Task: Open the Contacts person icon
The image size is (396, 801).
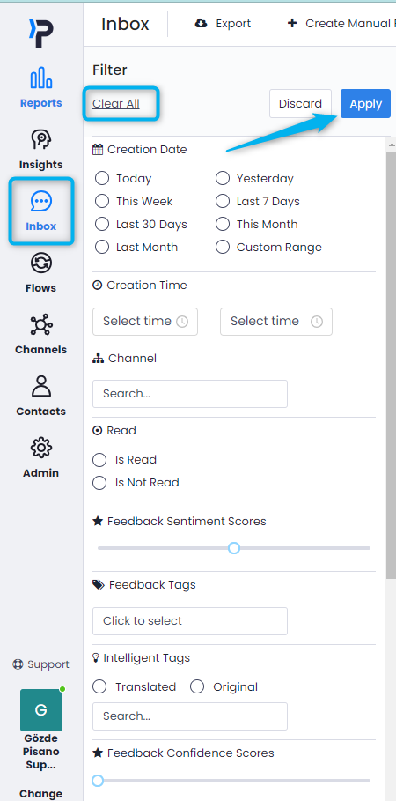Action: pos(40,387)
